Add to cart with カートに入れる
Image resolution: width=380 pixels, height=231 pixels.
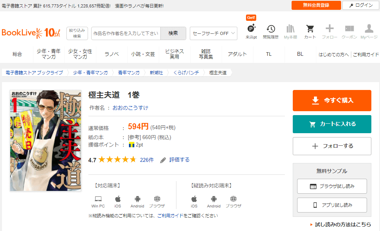[332, 124]
